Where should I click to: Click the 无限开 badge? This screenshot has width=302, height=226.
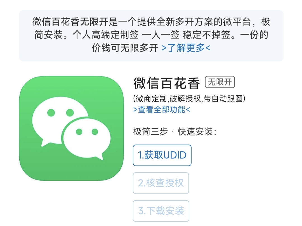click(220, 82)
